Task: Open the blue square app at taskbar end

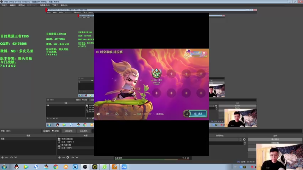Action: click(124, 167)
